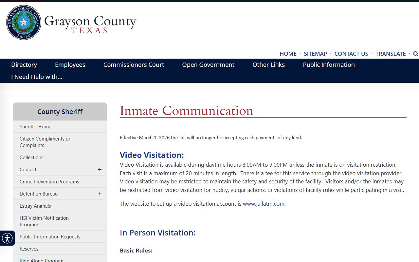This screenshot has height=262, width=419.
Task: Open the CONTACT US link
Action: pos(351,54)
